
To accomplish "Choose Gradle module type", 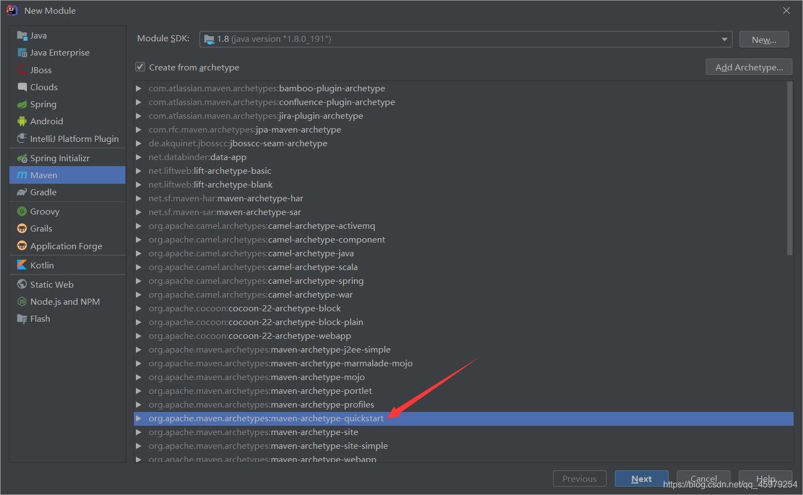I will [68, 193].
